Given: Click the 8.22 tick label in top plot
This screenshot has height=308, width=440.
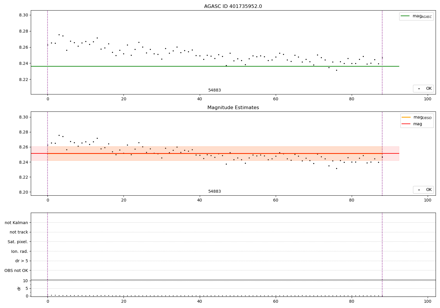Looking at the screenshot, I should (x=23, y=79).
